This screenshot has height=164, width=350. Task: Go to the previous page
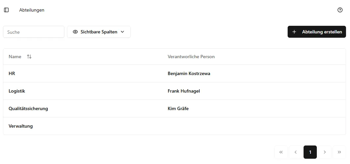click(x=295, y=152)
